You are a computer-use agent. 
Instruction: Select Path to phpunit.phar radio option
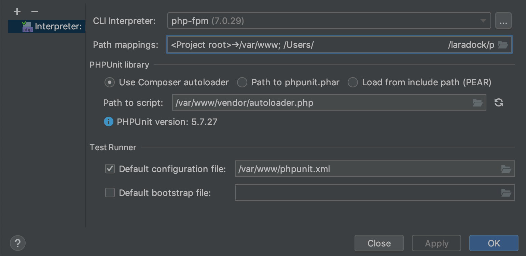click(242, 82)
